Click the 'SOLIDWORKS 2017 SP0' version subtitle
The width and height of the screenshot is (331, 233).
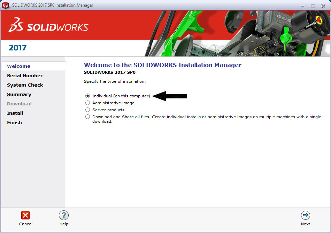[109, 72]
